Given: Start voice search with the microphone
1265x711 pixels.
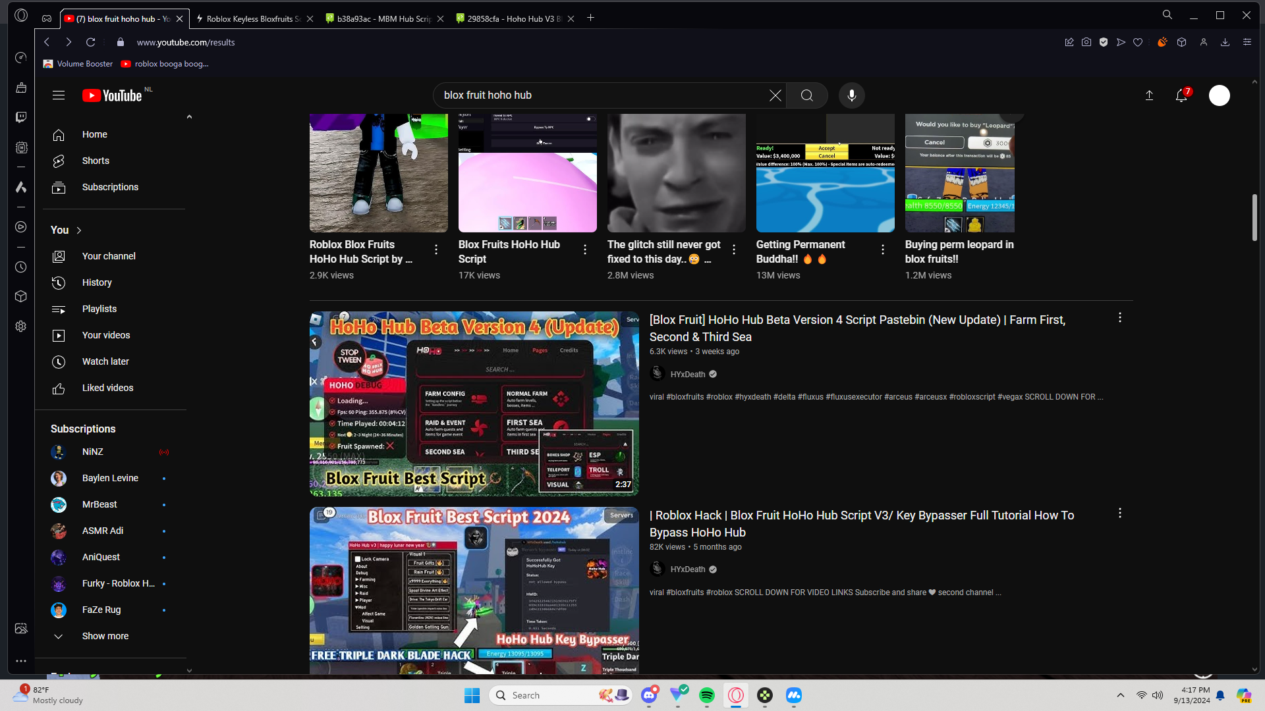Looking at the screenshot, I should pos(852,95).
